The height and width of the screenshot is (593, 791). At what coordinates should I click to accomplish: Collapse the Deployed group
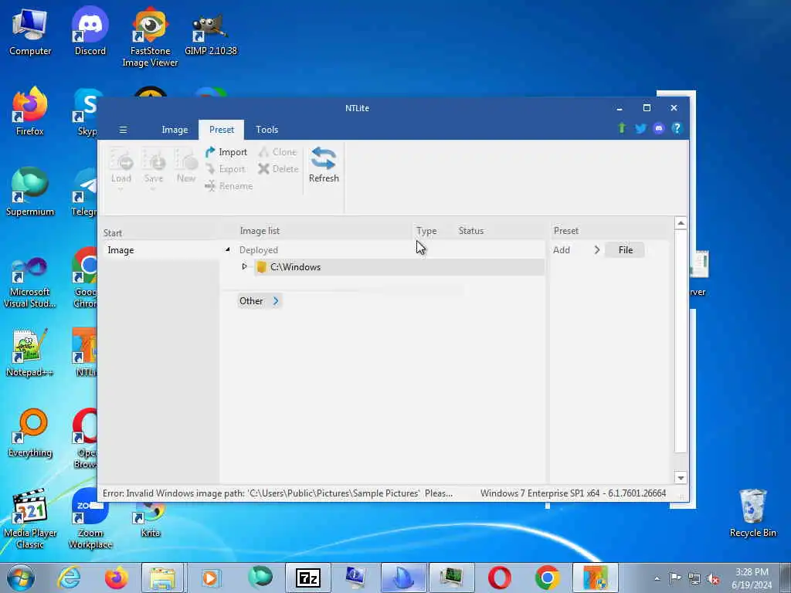228,249
